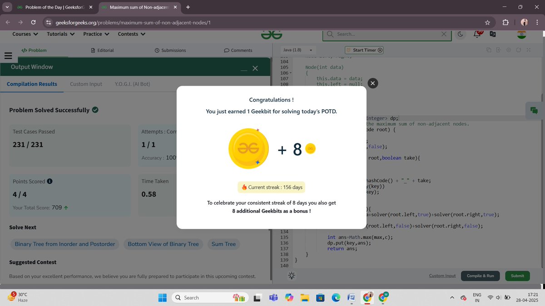Click the Custom Input link below editor
This screenshot has width=545, height=306.
442,276
